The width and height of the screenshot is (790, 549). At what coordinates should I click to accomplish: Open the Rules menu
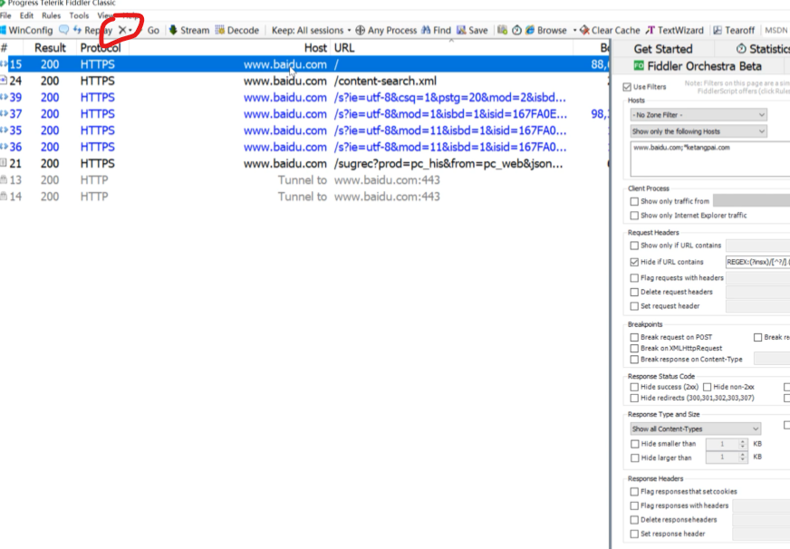click(51, 15)
